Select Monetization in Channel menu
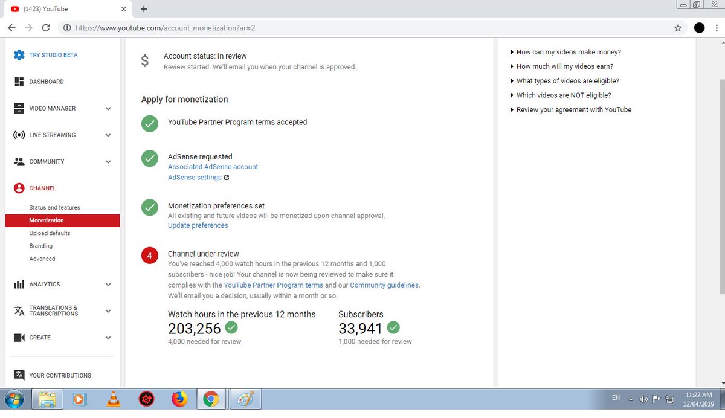The height and width of the screenshot is (418, 725). 62,220
